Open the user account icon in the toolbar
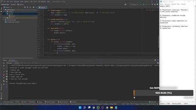Screen dimensions: 196x110 click(126, 4)
